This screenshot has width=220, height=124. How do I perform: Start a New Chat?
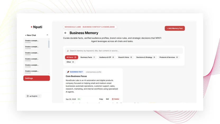[31, 35]
